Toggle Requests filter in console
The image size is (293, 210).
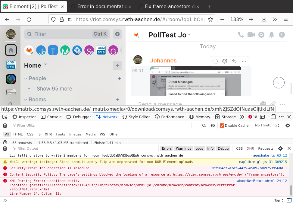coord(266,148)
